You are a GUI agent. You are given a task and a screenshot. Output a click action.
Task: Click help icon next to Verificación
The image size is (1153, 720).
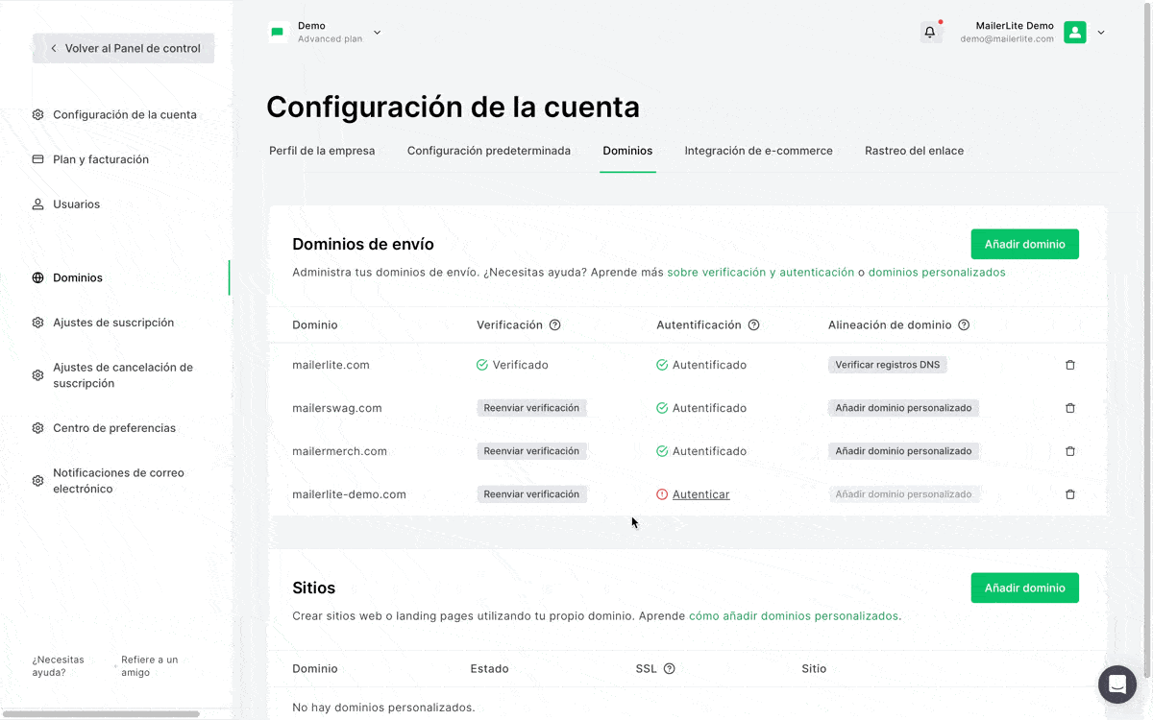point(555,325)
